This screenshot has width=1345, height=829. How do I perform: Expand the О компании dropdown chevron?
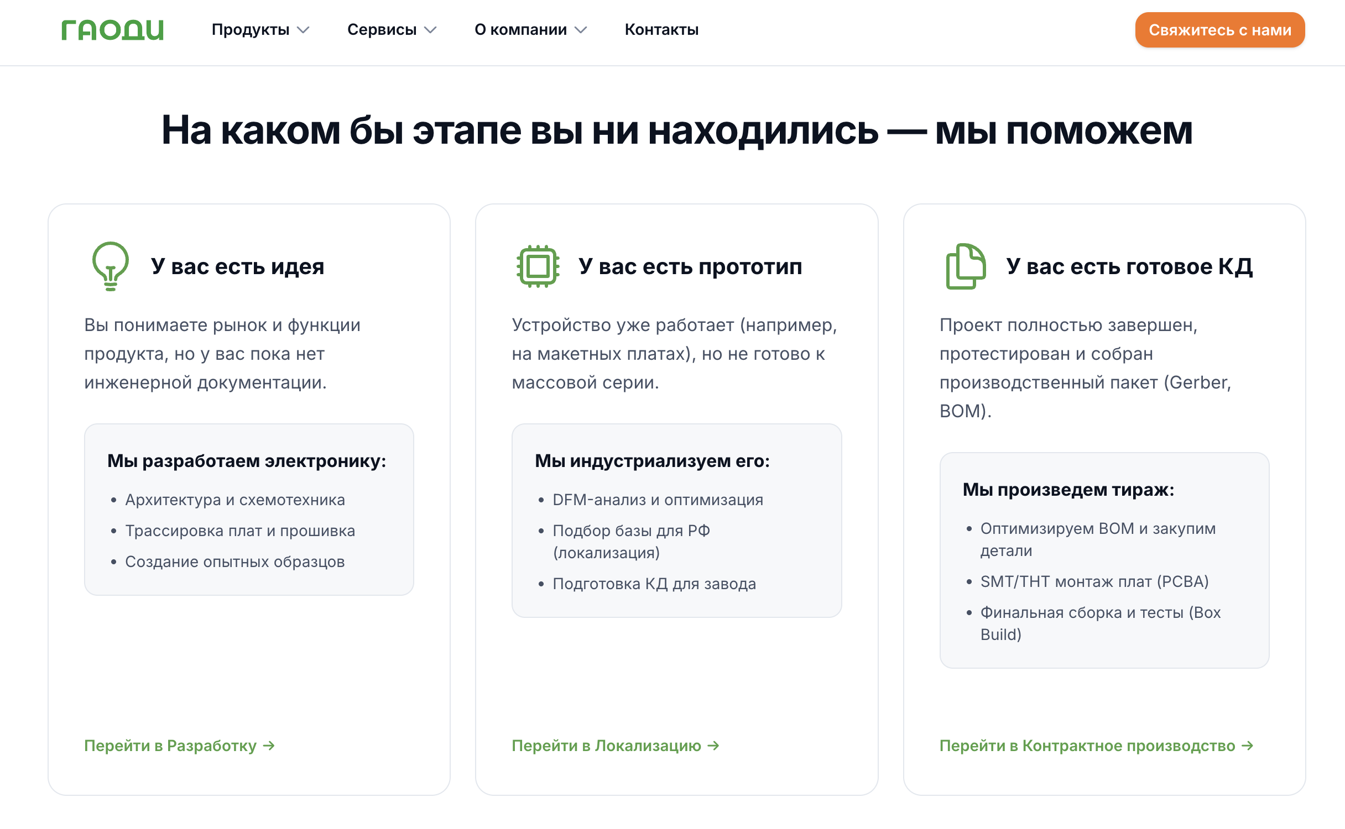point(581,30)
